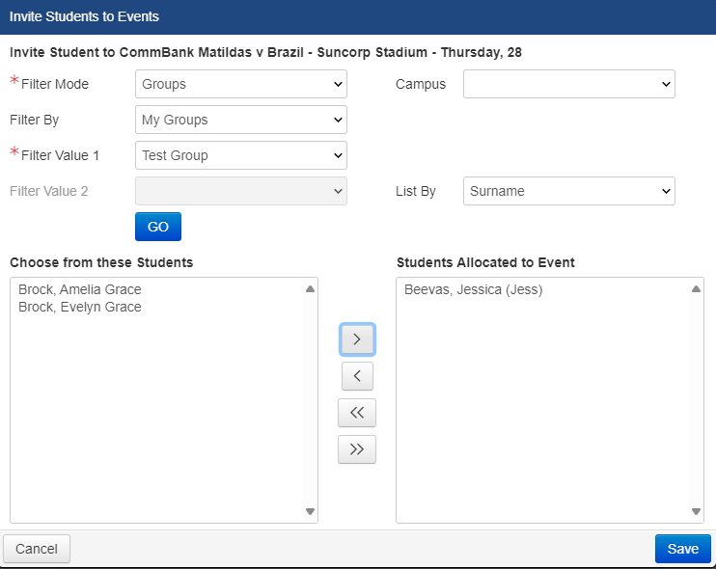Change Filter Value 1 from Test Group

point(241,155)
